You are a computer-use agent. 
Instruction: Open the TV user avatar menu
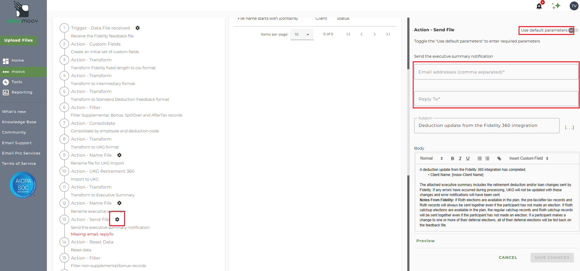[x=574, y=6]
